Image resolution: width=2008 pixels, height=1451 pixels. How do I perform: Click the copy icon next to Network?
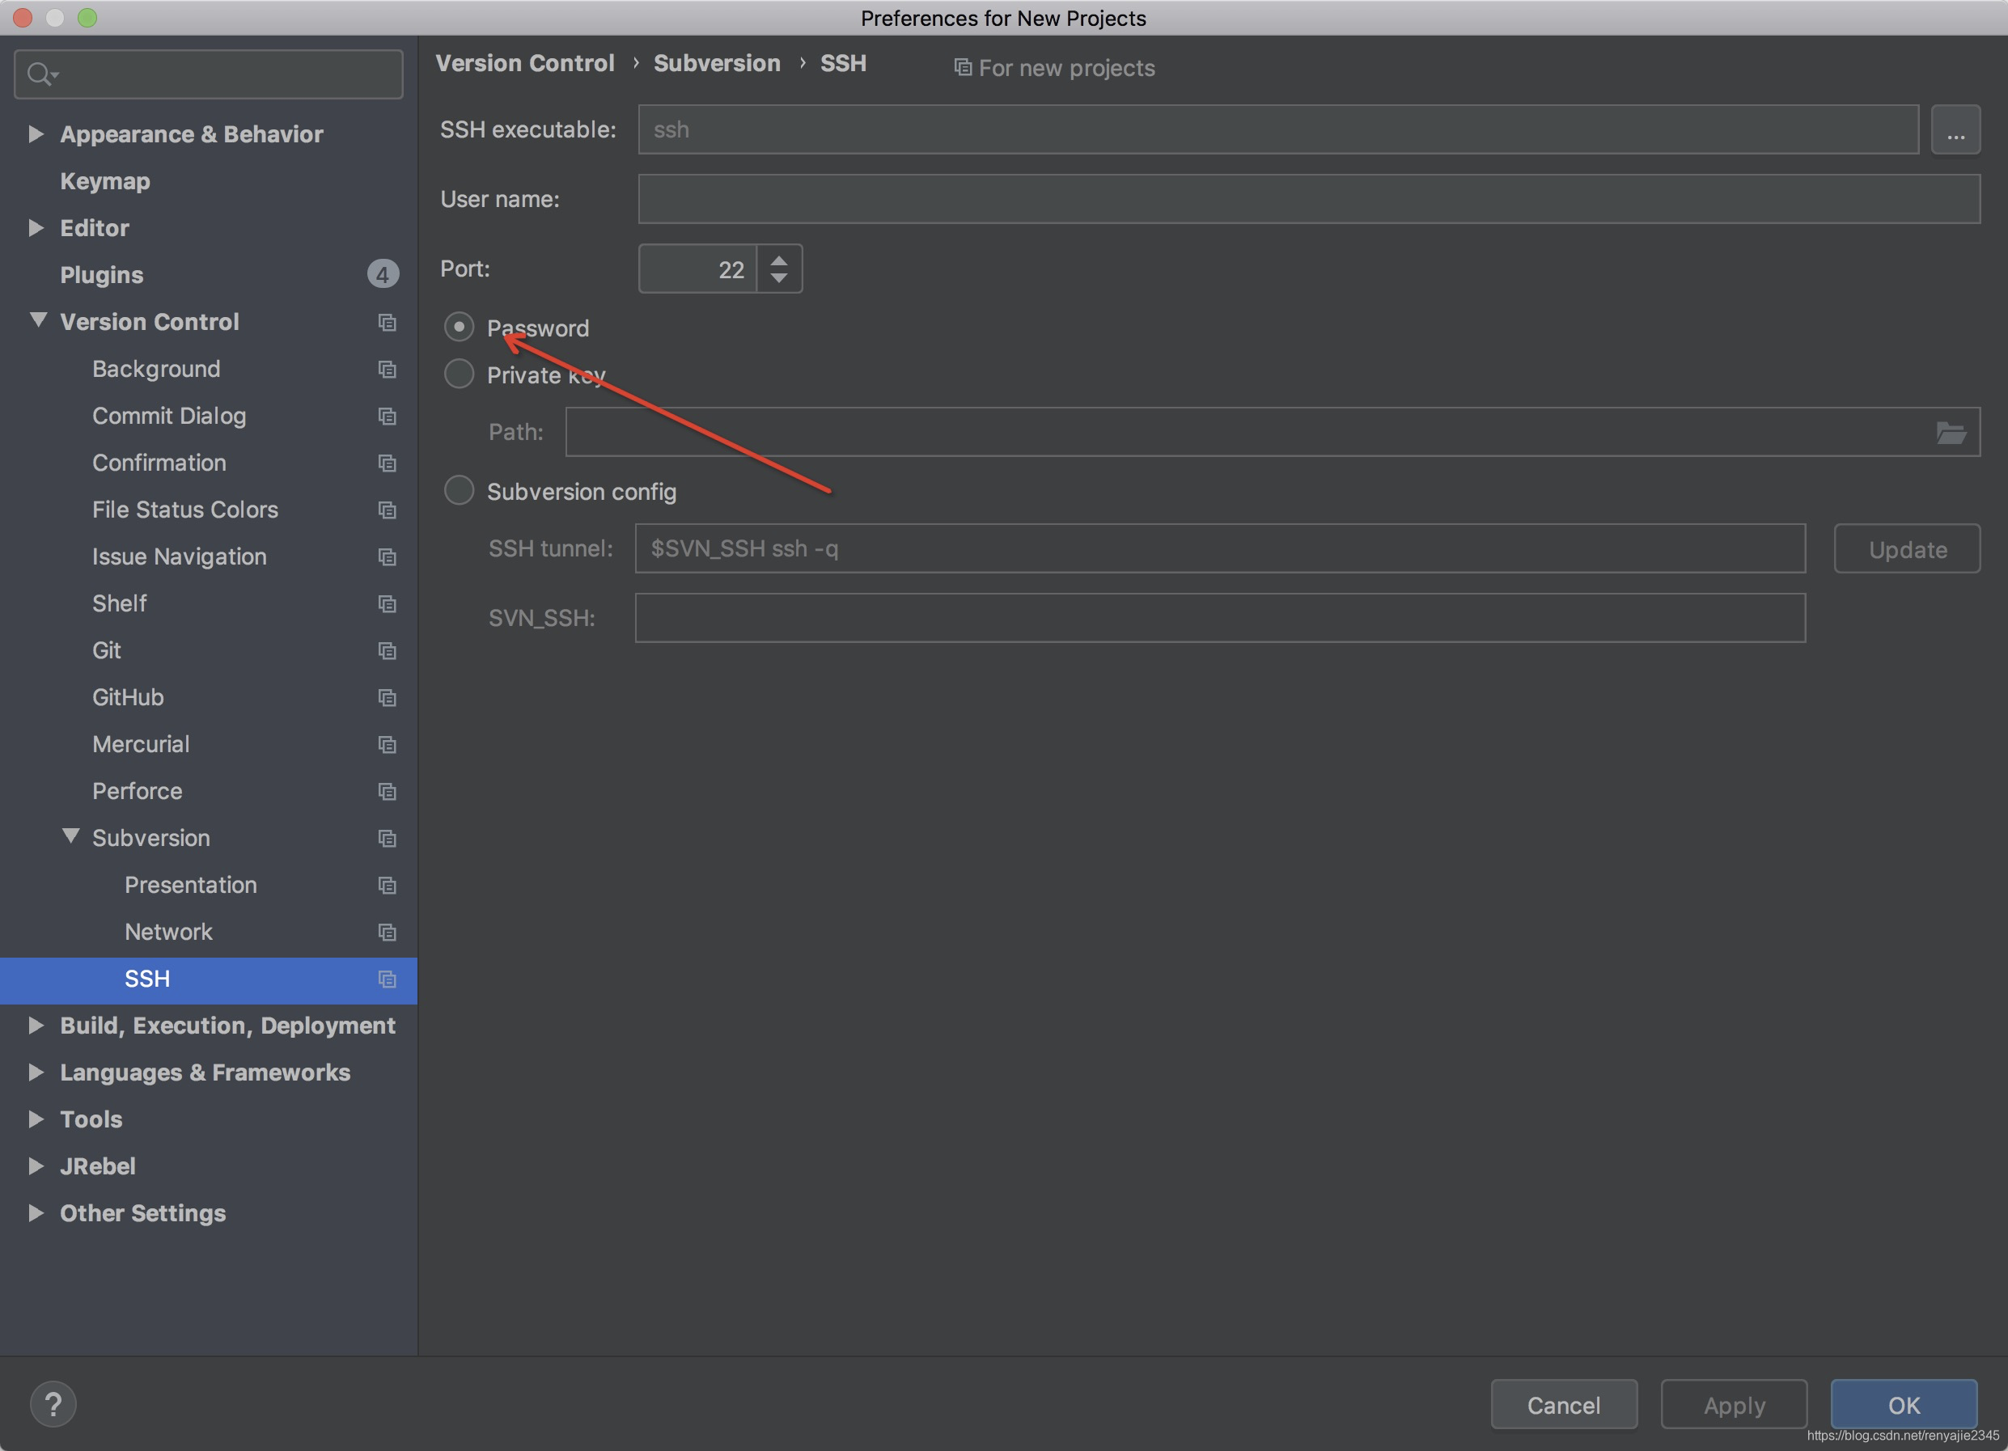[387, 933]
